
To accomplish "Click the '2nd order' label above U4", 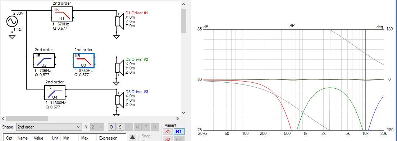I will click(55, 82).
